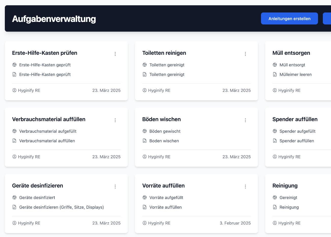Image resolution: width=331 pixels, height=237 pixels.
Task: Click user icon in Müll entsorgen card
Action: tap(275, 90)
